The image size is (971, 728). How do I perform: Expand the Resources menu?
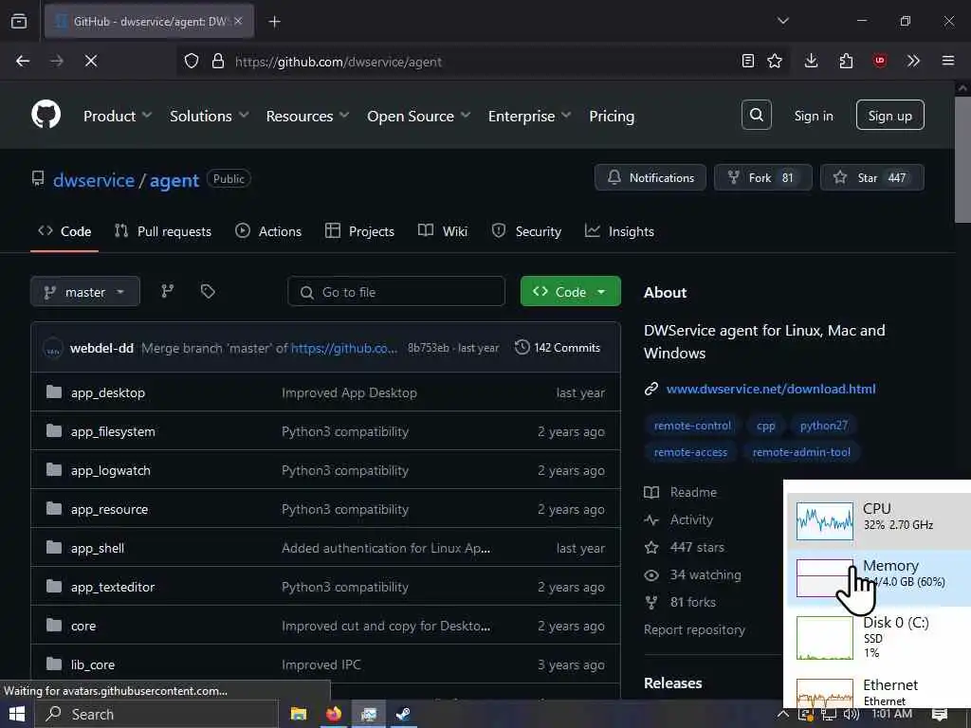click(307, 116)
